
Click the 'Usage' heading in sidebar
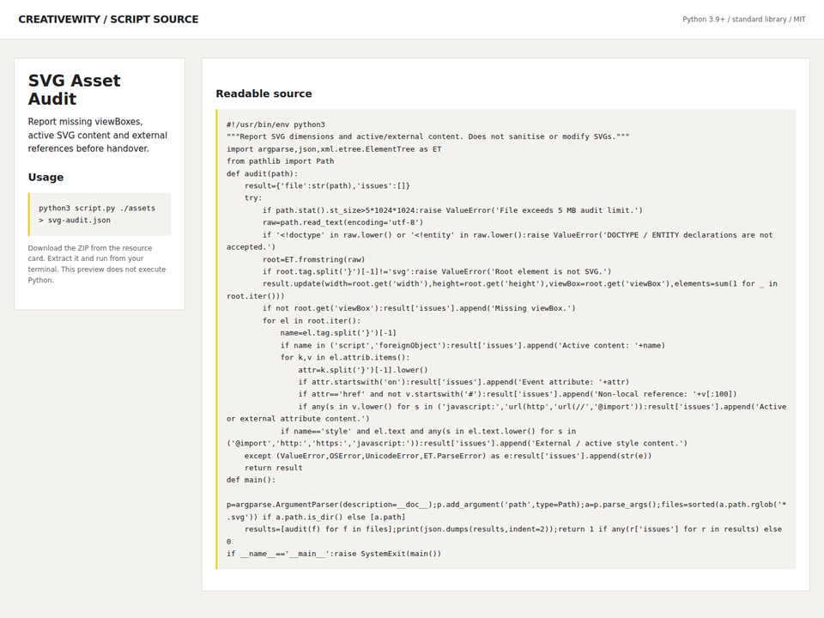(x=45, y=177)
